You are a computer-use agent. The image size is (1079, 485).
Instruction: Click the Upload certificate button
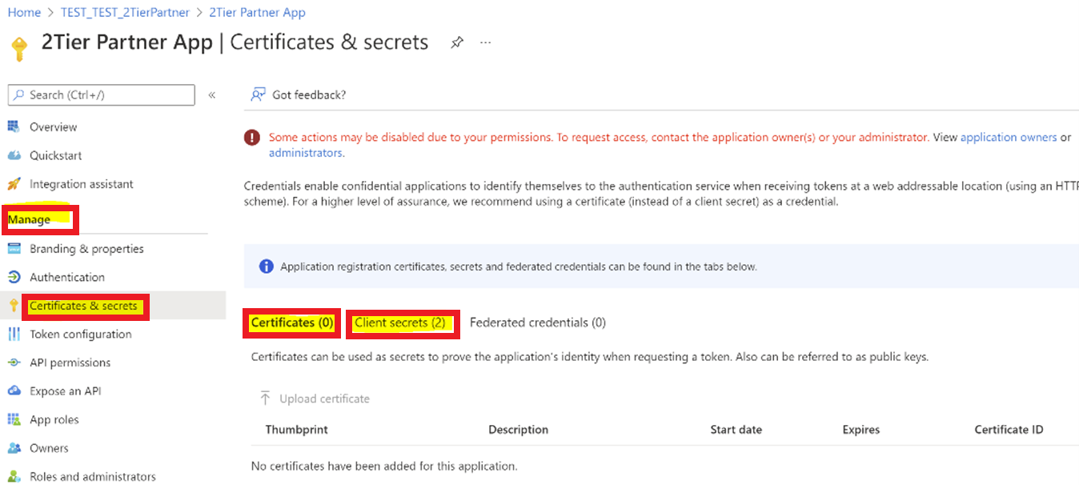315,399
